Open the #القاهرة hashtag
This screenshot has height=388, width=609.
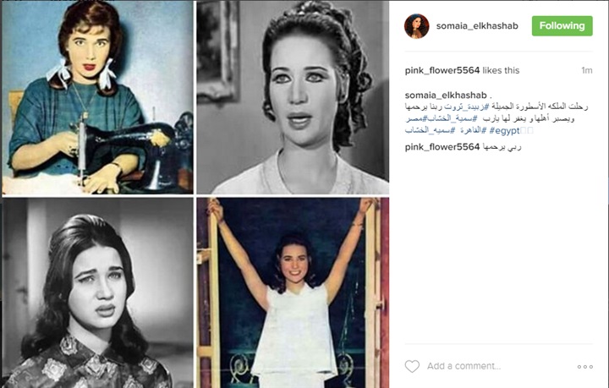[x=473, y=130]
